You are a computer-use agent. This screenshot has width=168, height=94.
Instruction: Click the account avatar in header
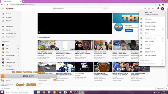[162, 9]
